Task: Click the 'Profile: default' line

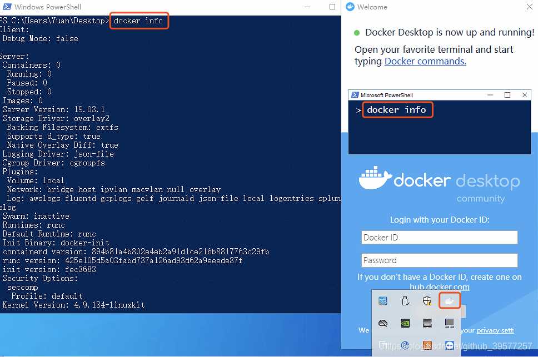Action: tap(47, 296)
